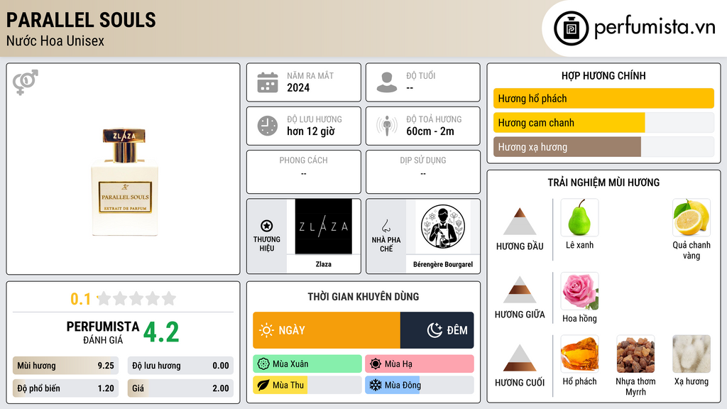727x409 pixels.
Task: Click the moon icon in Đêm bar
Action: tap(434, 330)
